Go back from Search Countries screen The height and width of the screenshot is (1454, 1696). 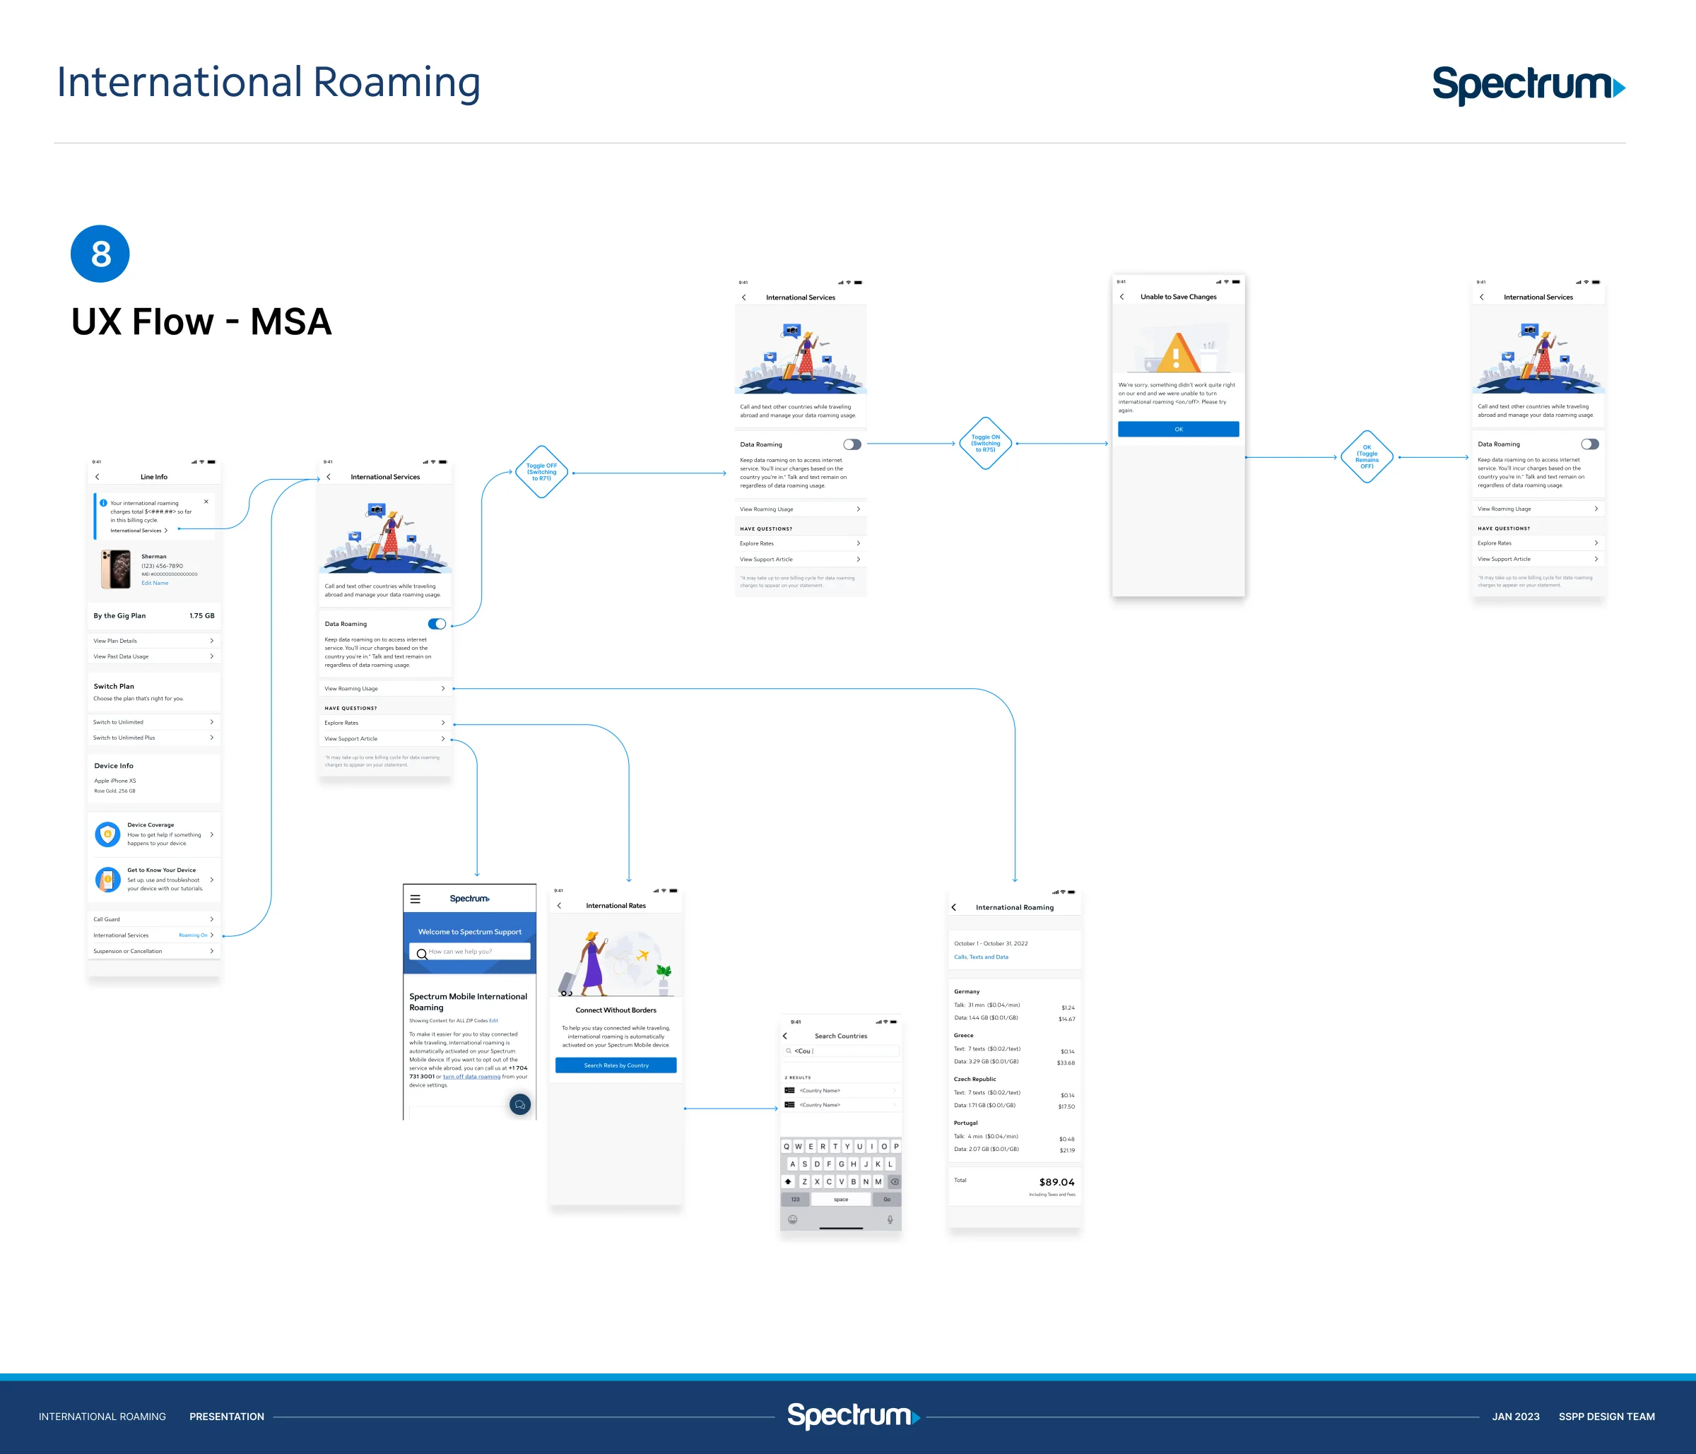(785, 1036)
